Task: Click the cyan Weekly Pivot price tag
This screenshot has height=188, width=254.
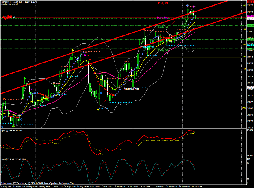Action: click(x=250, y=45)
